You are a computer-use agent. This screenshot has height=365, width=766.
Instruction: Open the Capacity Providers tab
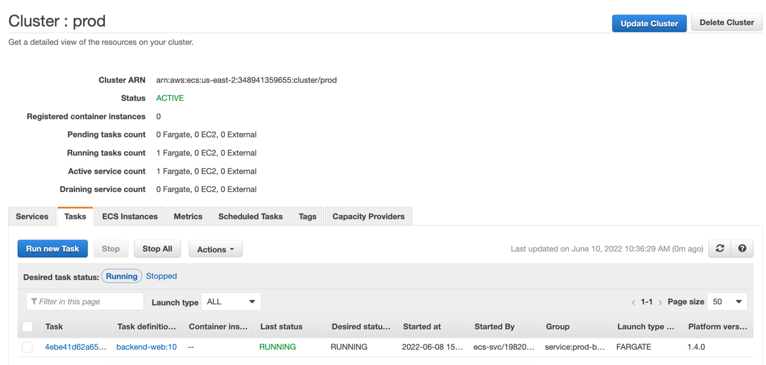pos(368,217)
